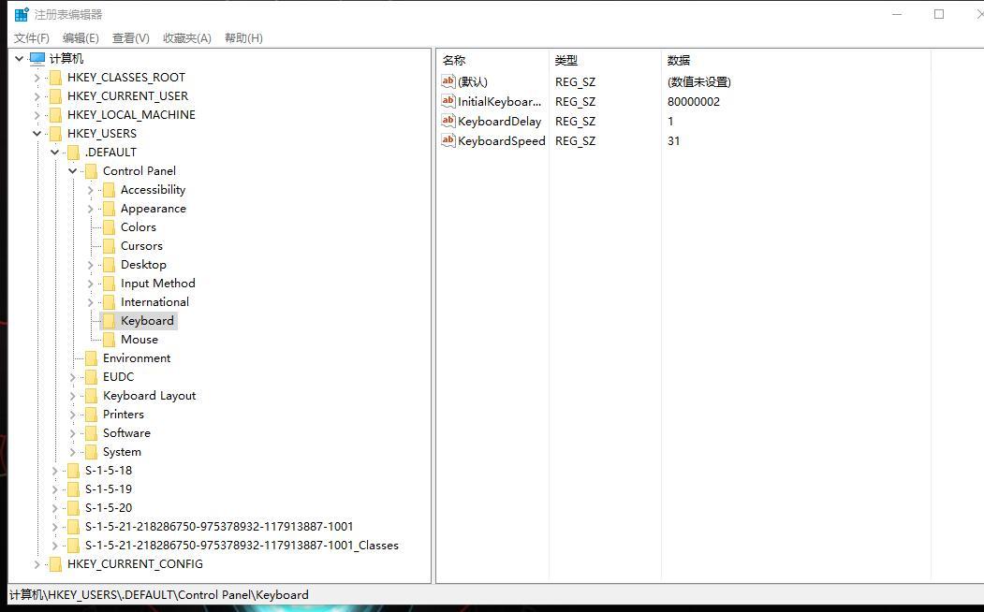984x612 pixels.
Task: Select the Keyboard key in the tree
Action: (147, 320)
